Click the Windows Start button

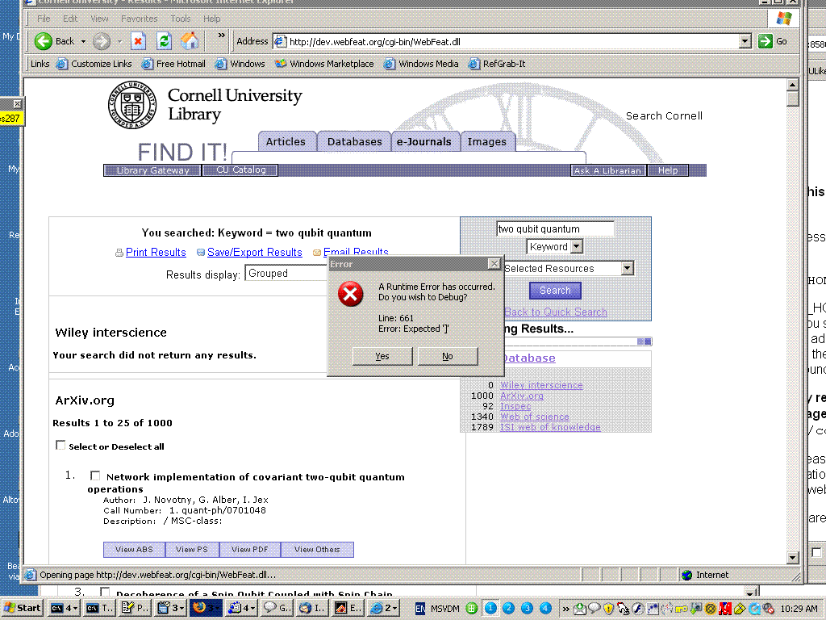pos(22,608)
